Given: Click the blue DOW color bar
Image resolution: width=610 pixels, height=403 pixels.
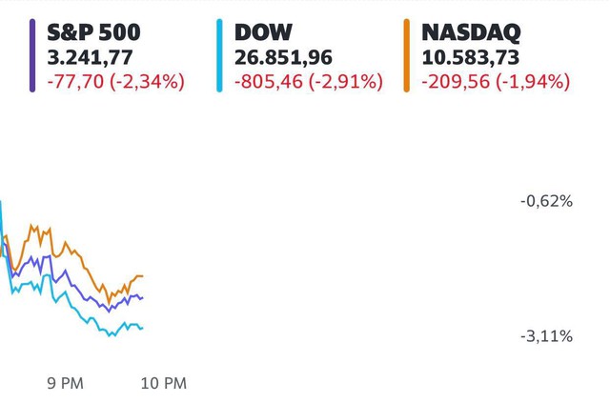Looking at the screenshot, I should [219, 55].
